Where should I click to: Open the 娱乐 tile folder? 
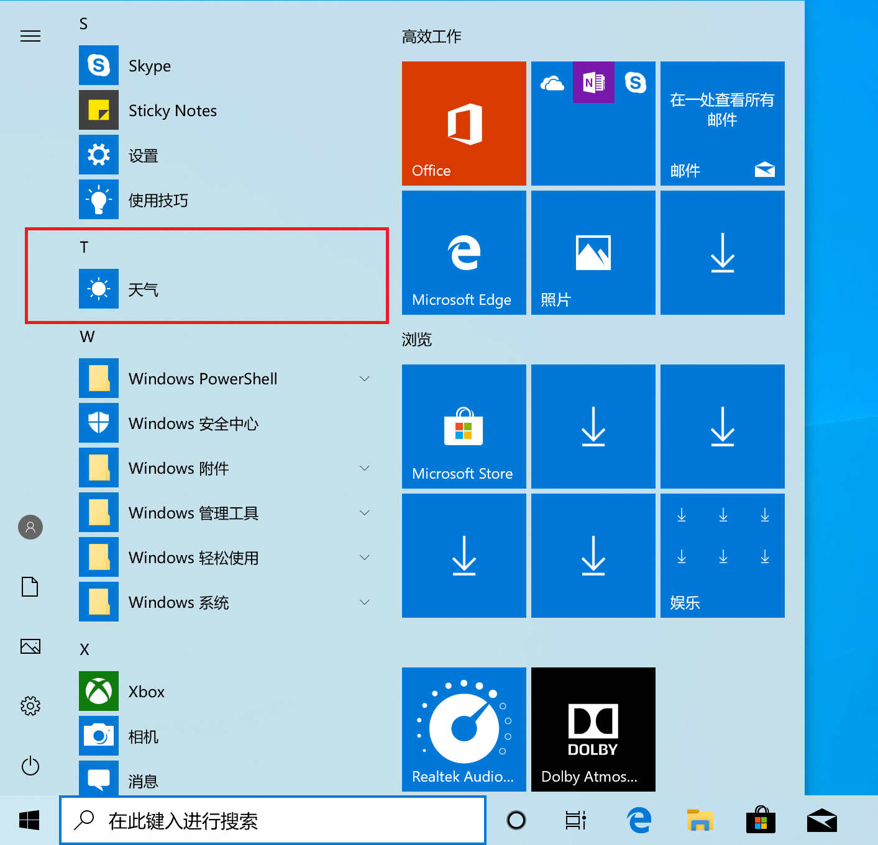point(723,556)
